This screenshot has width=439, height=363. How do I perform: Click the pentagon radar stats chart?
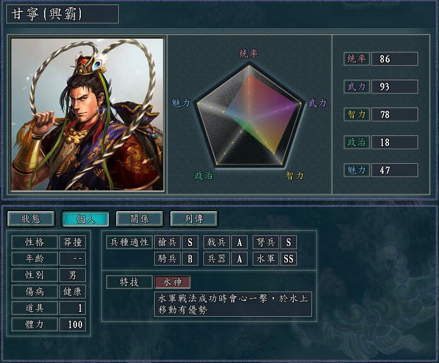[x=249, y=116]
